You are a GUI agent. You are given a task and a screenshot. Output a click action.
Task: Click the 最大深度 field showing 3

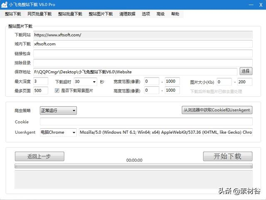[x=41, y=81]
